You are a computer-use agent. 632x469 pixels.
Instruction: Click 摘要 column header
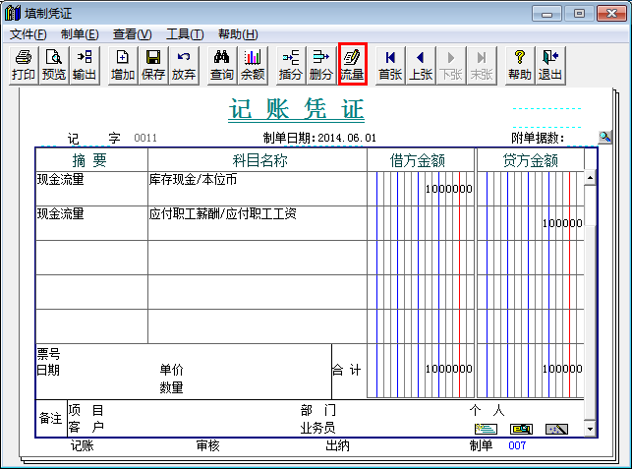(x=91, y=160)
